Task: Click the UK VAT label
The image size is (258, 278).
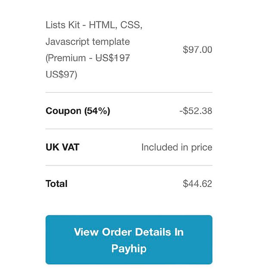Action: point(62,147)
